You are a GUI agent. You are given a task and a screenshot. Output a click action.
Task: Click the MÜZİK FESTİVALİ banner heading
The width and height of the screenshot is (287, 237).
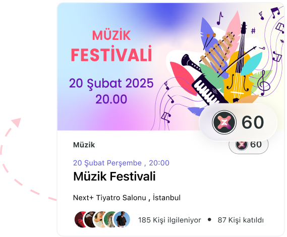click(111, 46)
